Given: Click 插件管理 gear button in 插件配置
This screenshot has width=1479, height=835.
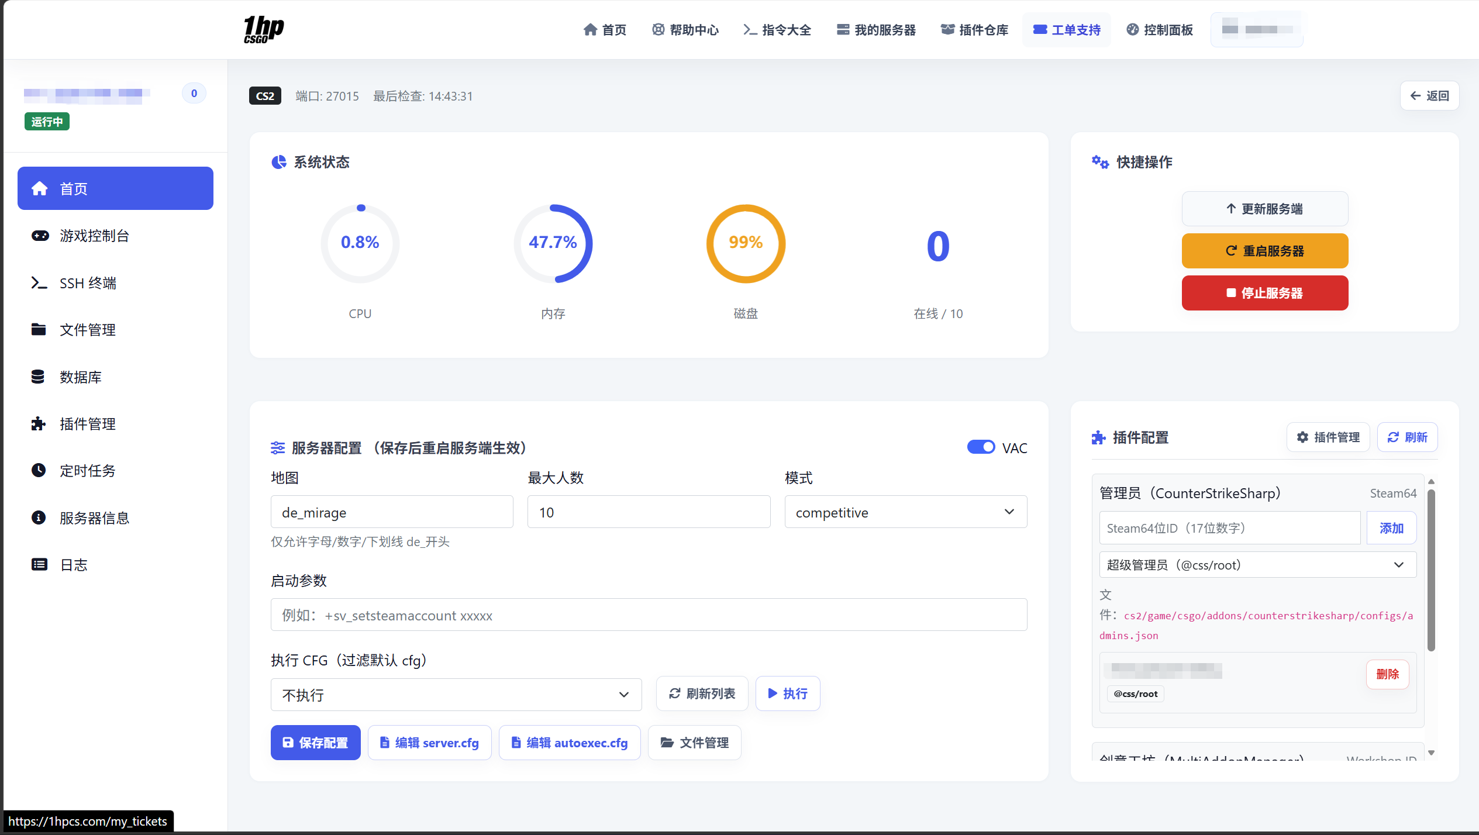Looking at the screenshot, I should coord(1328,437).
